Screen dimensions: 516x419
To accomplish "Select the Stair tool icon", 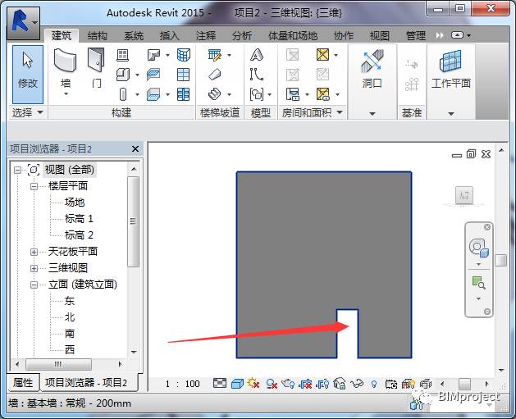I will 215,94.
